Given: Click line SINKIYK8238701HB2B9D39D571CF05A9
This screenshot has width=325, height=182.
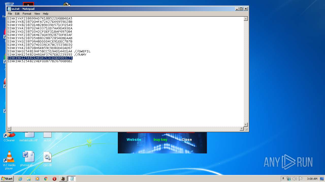Looking at the screenshot, I should [x=40, y=25].
